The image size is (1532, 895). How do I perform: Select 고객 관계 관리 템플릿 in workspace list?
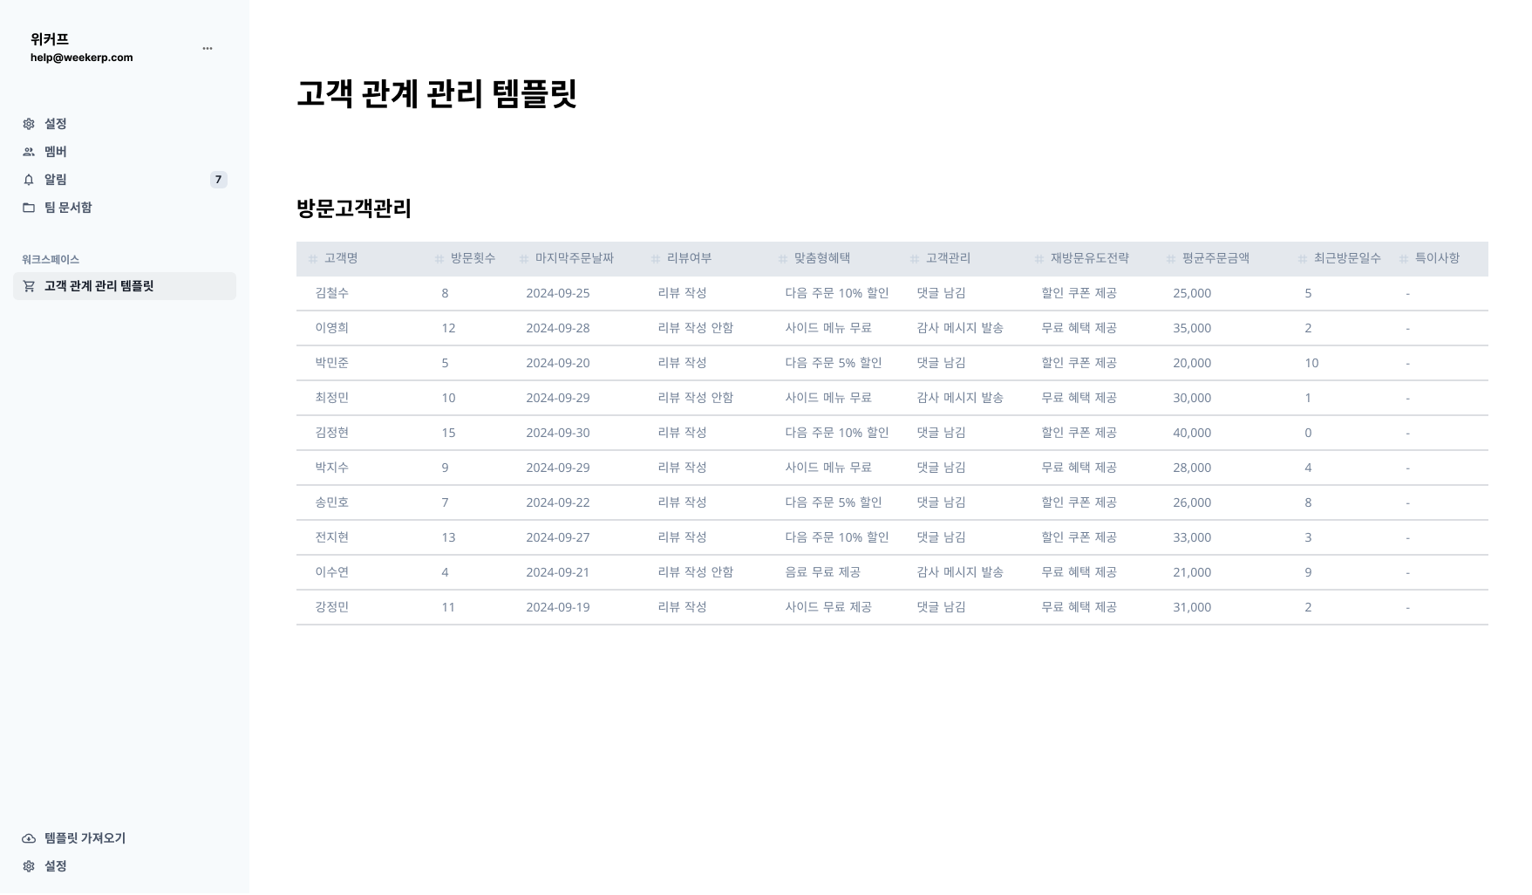(x=125, y=286)
